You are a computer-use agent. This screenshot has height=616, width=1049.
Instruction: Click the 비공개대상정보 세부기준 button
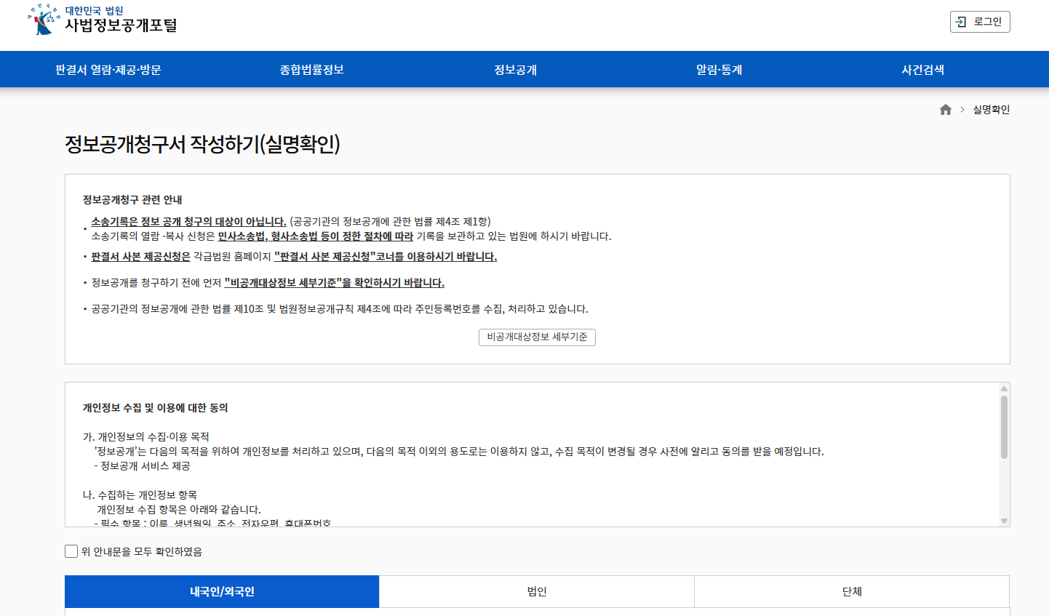537,337
